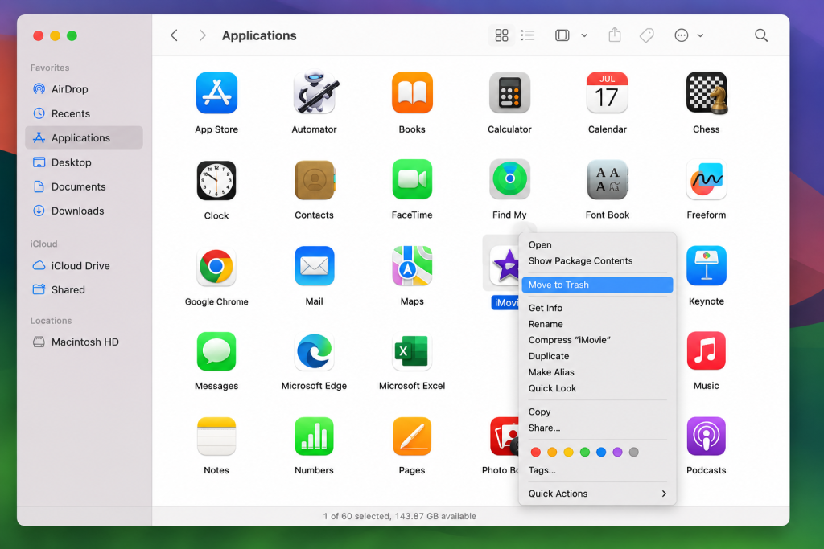This screenshot has width=824, height=549.
Task: Select the Google Chrome app icon
Action: [x=216, y=267]
